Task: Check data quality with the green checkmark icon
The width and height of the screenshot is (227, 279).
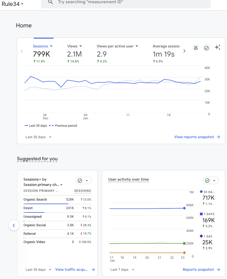Action: [206, 48]
